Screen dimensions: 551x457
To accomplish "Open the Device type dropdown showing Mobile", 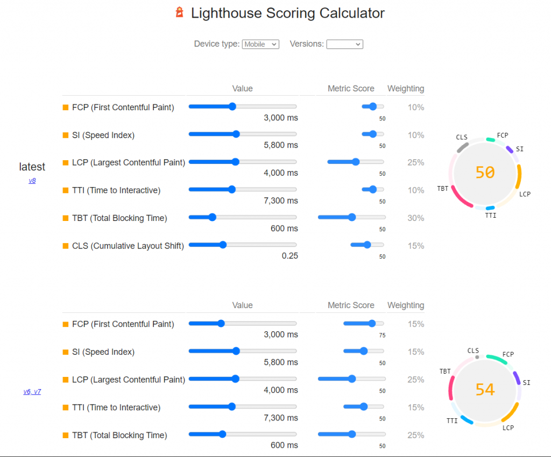I will [x=260, y=44].
